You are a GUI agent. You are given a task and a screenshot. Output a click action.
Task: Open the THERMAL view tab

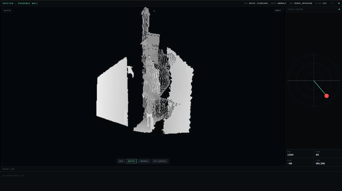144,161
